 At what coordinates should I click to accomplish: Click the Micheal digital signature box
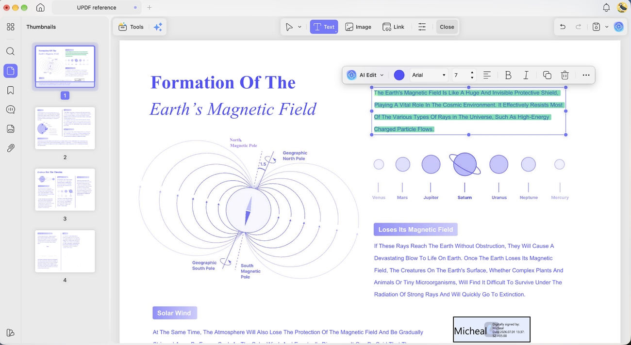[x=492, y=329]
